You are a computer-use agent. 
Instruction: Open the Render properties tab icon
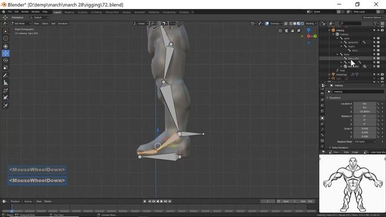322,89
